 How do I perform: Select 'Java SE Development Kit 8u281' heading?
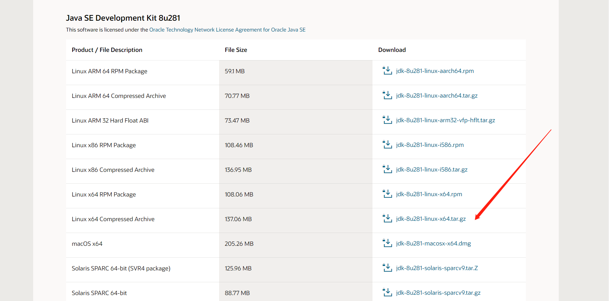[x=123, y=18]
